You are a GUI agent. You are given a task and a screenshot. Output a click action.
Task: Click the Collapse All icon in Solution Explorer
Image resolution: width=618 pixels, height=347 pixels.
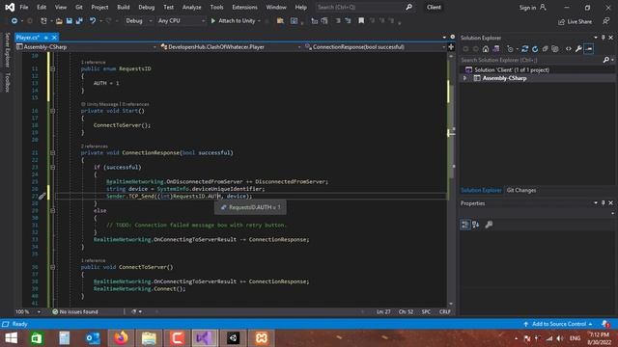545,49
